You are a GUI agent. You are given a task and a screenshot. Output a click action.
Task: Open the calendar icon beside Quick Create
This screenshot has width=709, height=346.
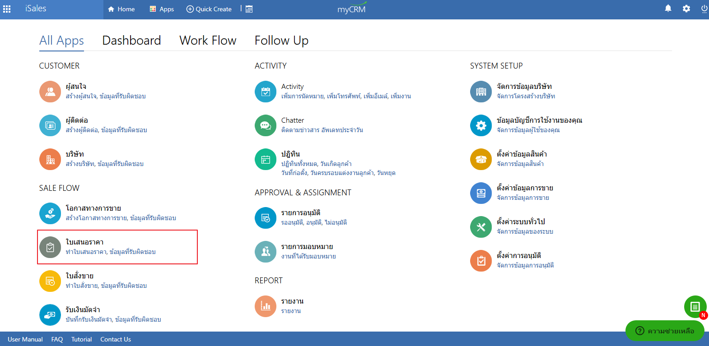pyautogui.click(x=249, y=9)
